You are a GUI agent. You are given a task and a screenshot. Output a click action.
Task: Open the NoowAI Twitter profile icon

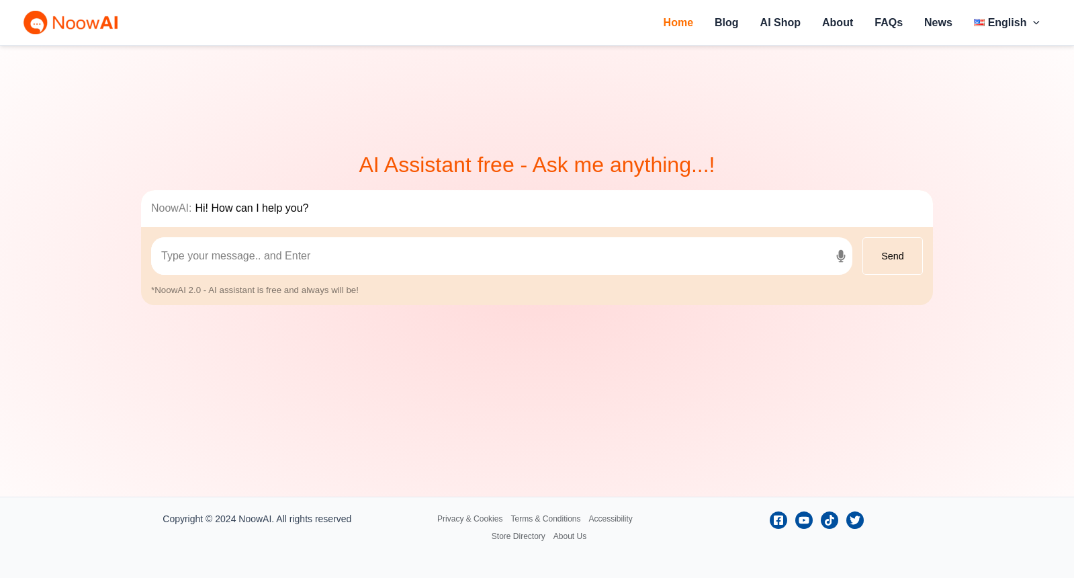(x=855, y=520)
